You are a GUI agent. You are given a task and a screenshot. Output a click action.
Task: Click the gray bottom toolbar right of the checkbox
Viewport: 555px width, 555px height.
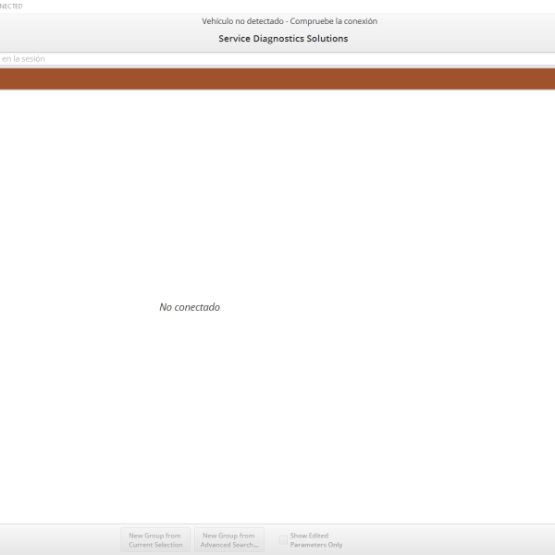click(x=444, y=540)
